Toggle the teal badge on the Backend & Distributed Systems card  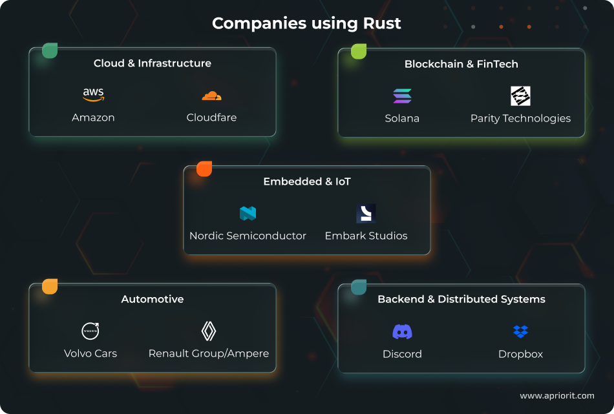pyautogui.click(x=358, y=286)
